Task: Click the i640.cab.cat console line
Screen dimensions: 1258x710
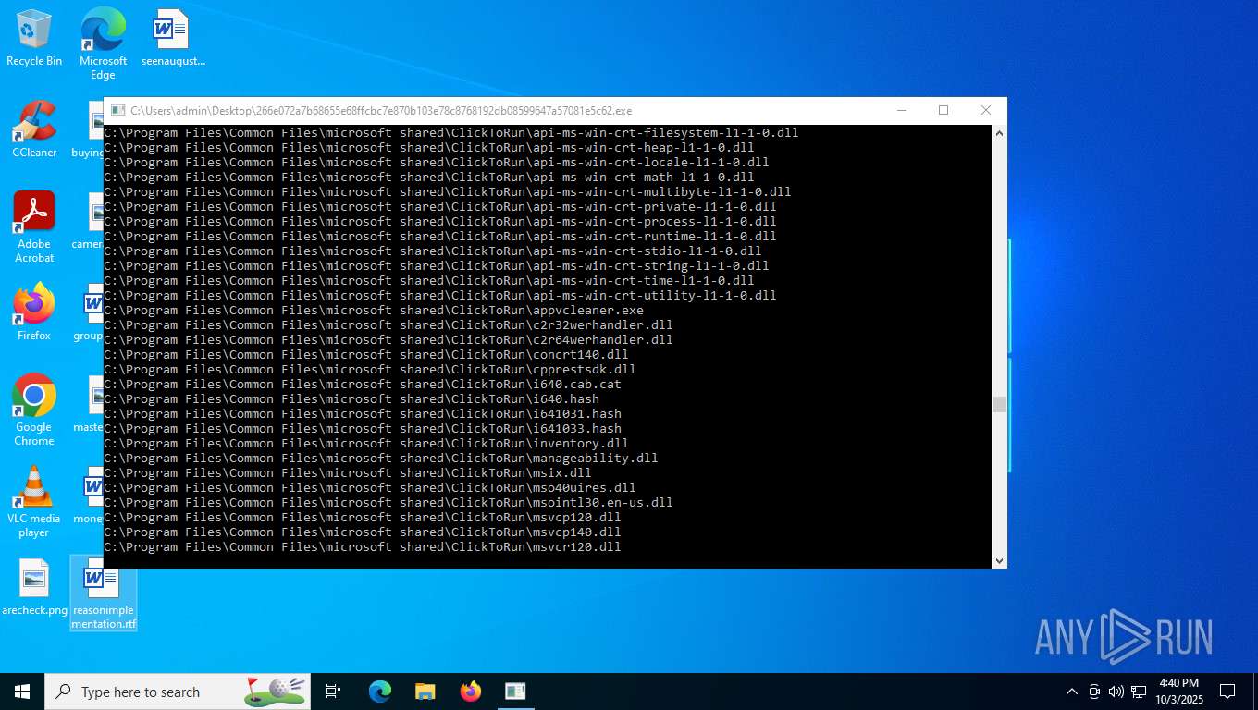Action: [x=363, y=385]
